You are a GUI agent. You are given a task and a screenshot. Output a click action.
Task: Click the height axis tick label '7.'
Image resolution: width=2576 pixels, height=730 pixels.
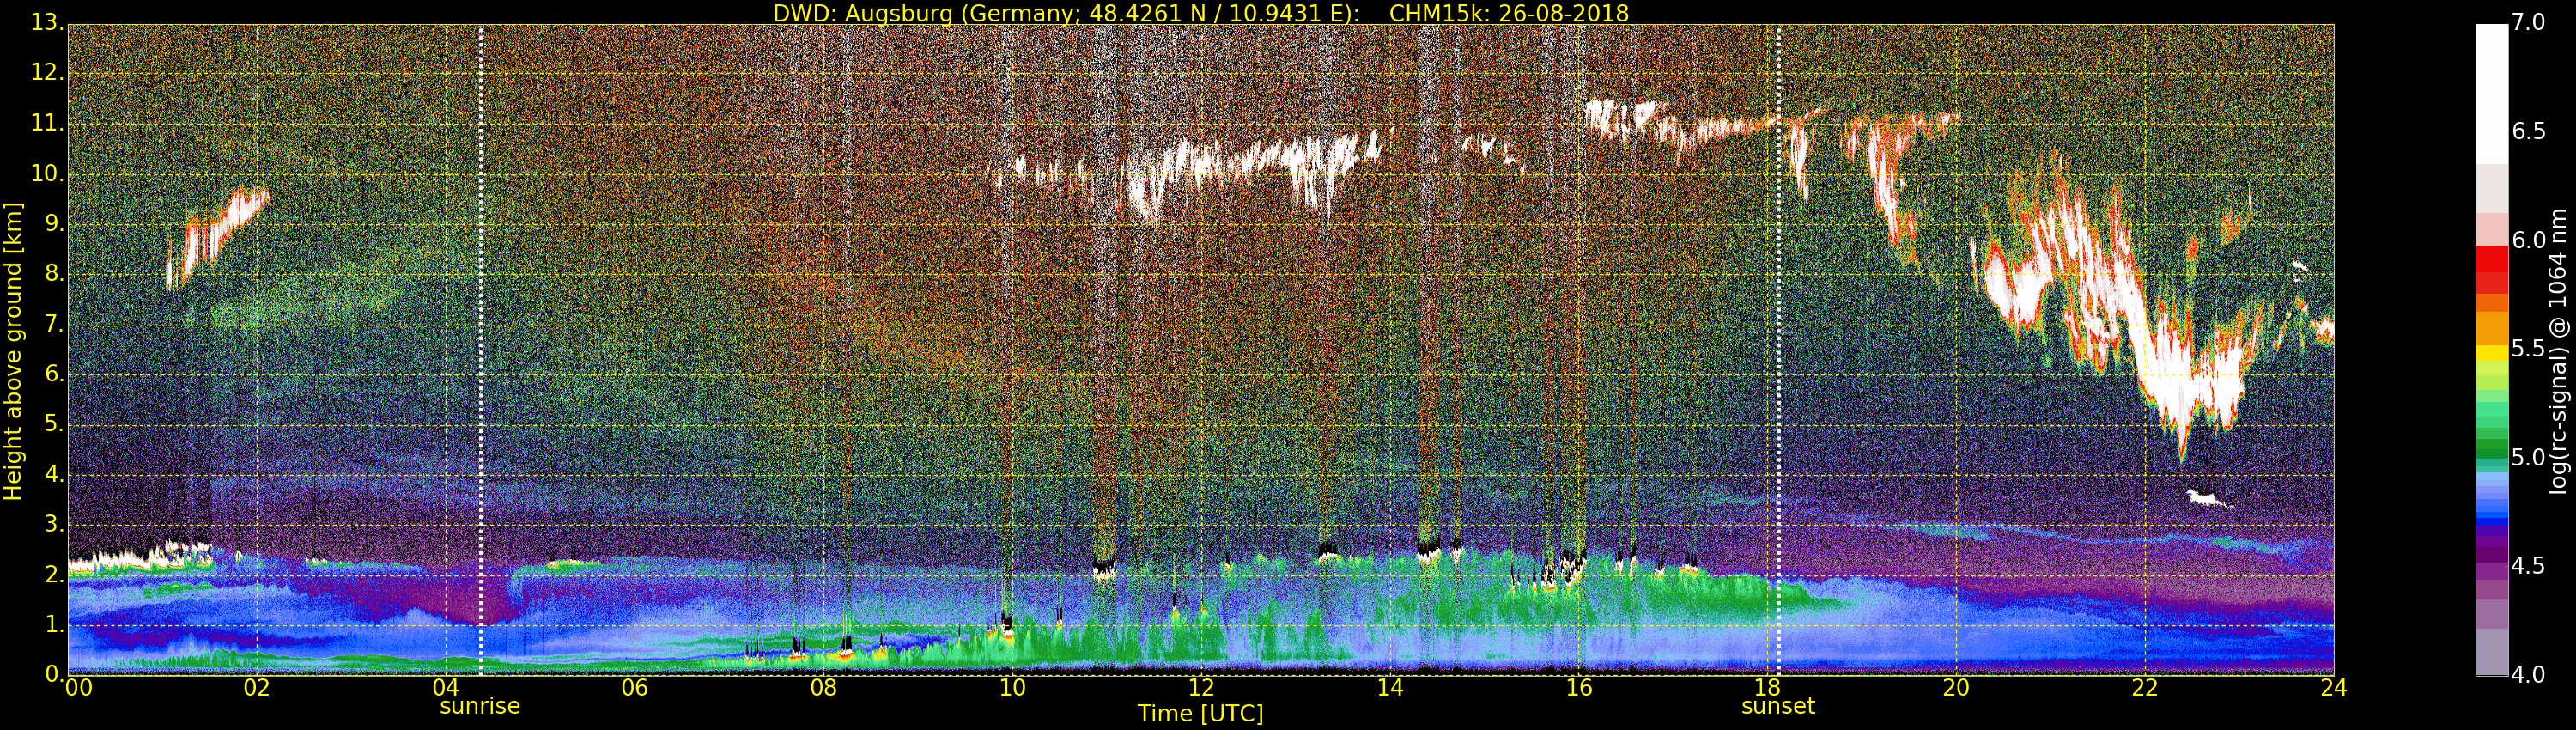point(53,324)
